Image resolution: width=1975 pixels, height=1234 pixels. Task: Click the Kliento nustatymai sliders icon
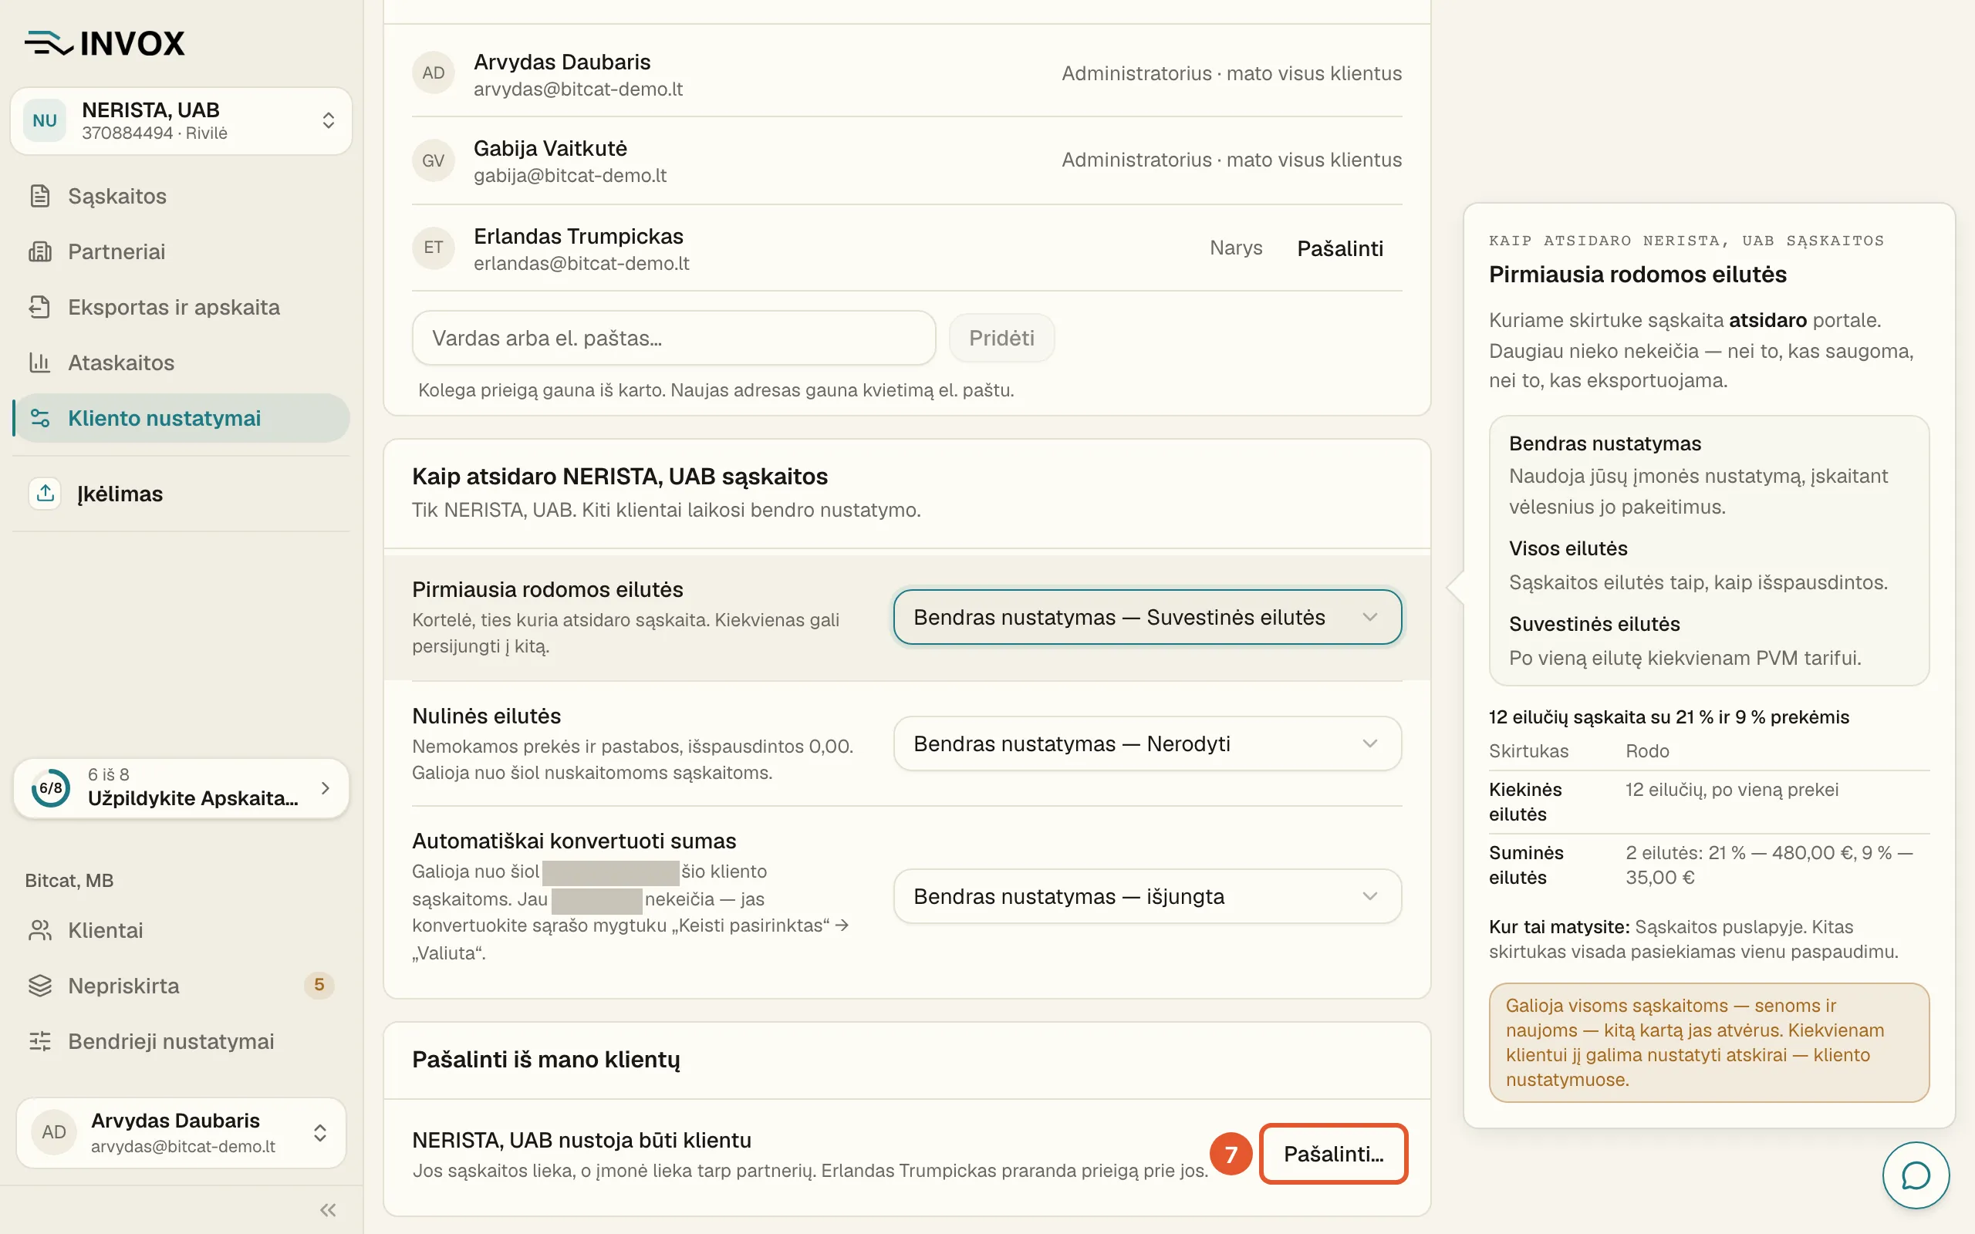[39, 418]
